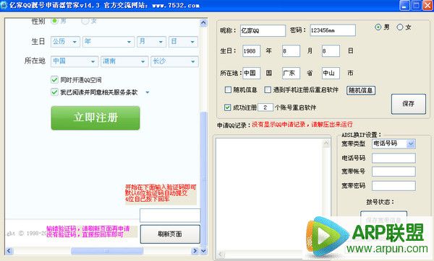This screenshot has height=261, width=434.
Task: Select the 男 radio in web form
Action: (x=55, y=21)
